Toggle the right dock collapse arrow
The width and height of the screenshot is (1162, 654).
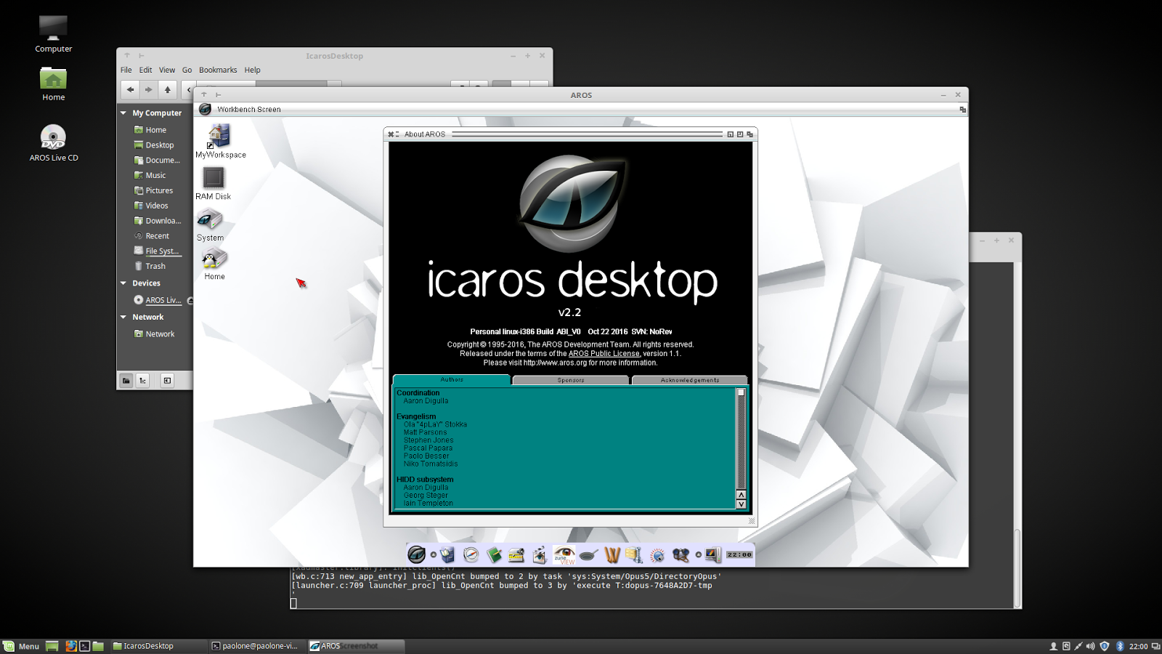click(x=699, y=554)
